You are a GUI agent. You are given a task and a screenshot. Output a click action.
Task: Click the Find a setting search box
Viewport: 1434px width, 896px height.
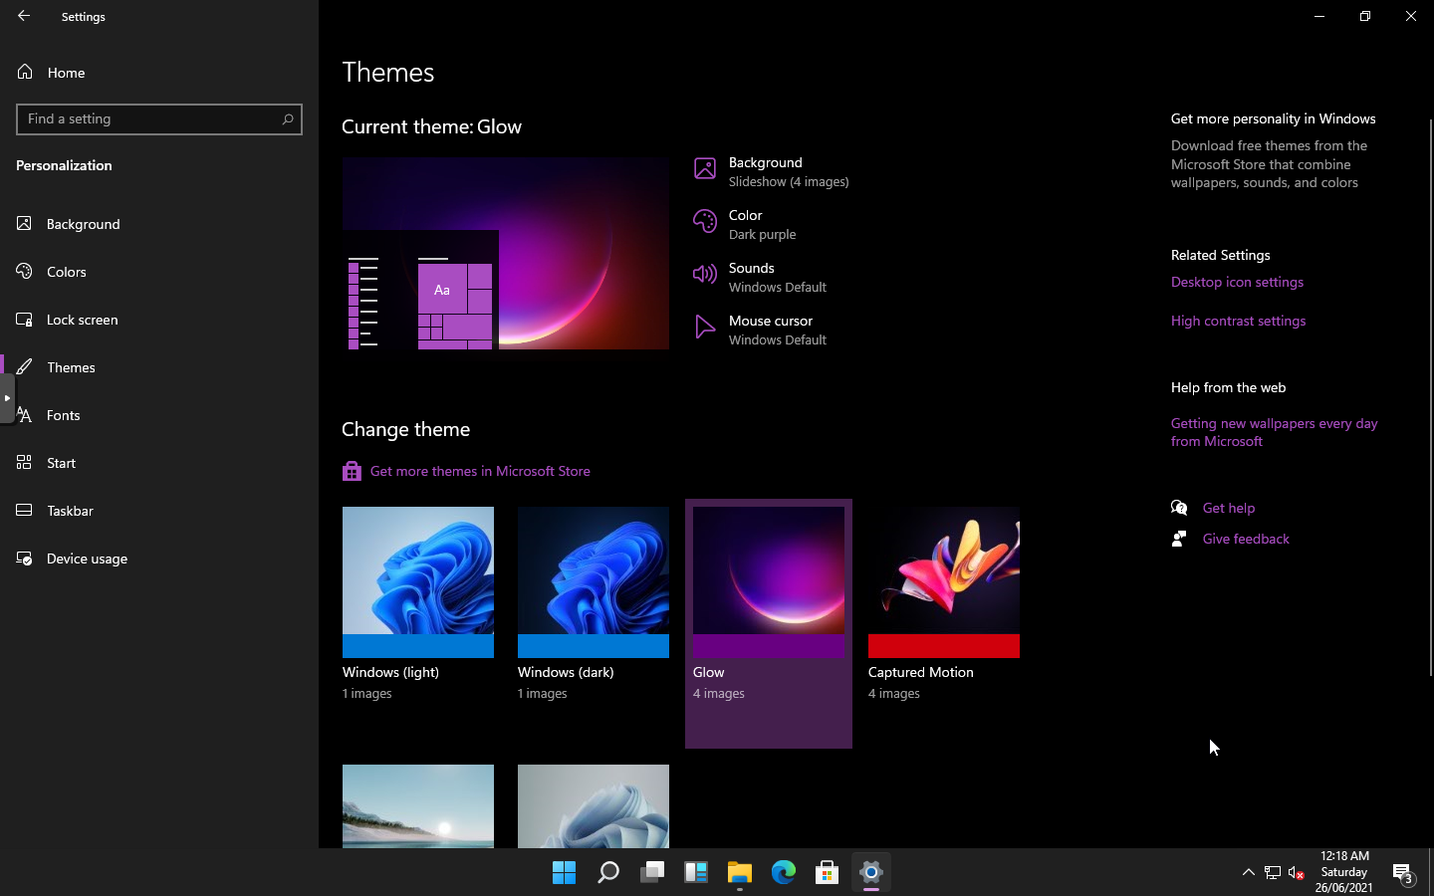[159, 119]
